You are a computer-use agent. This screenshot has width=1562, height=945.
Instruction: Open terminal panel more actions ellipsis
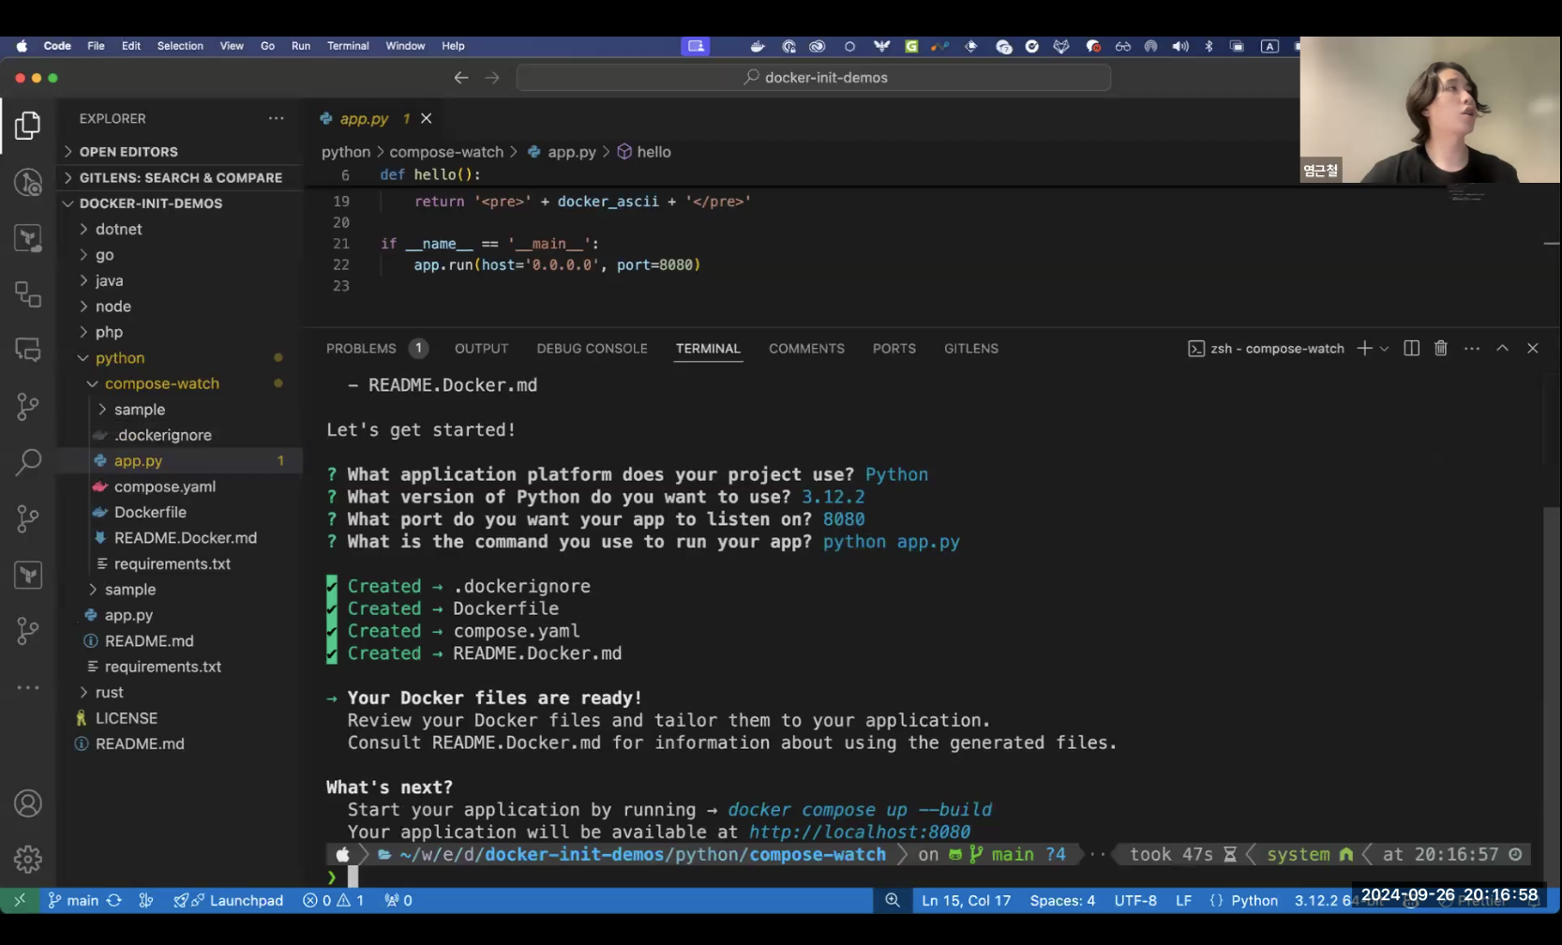[x=1472, y=348]
